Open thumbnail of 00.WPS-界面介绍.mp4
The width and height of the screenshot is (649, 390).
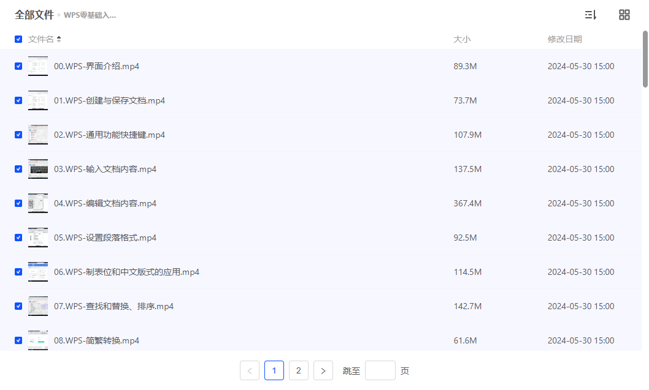click(x=38, y=66)
